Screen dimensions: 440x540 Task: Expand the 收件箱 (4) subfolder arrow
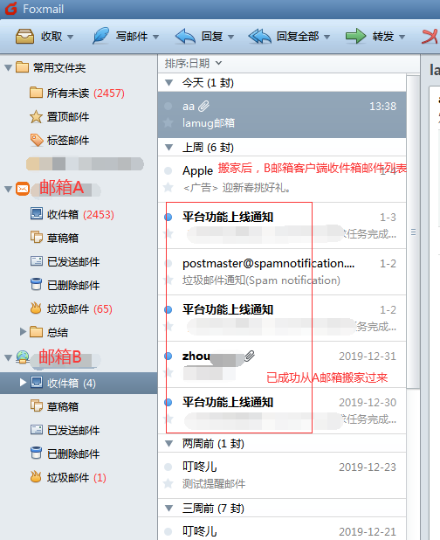pyautogui.click(x=23, y=383)
